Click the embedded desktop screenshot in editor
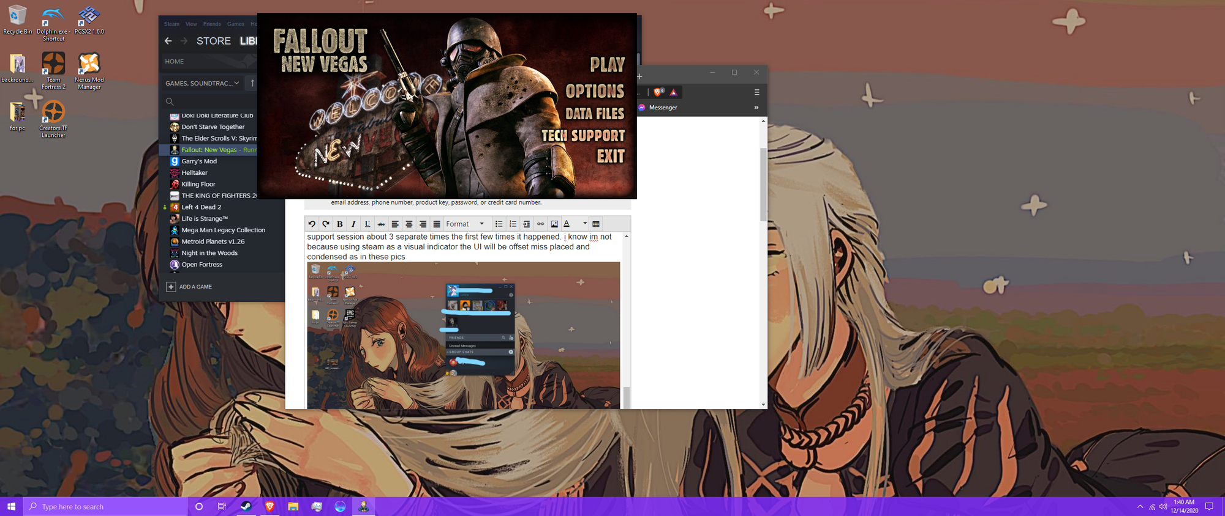The width and height of the screenshot is (1225, 516). click(x=464, y=335)
